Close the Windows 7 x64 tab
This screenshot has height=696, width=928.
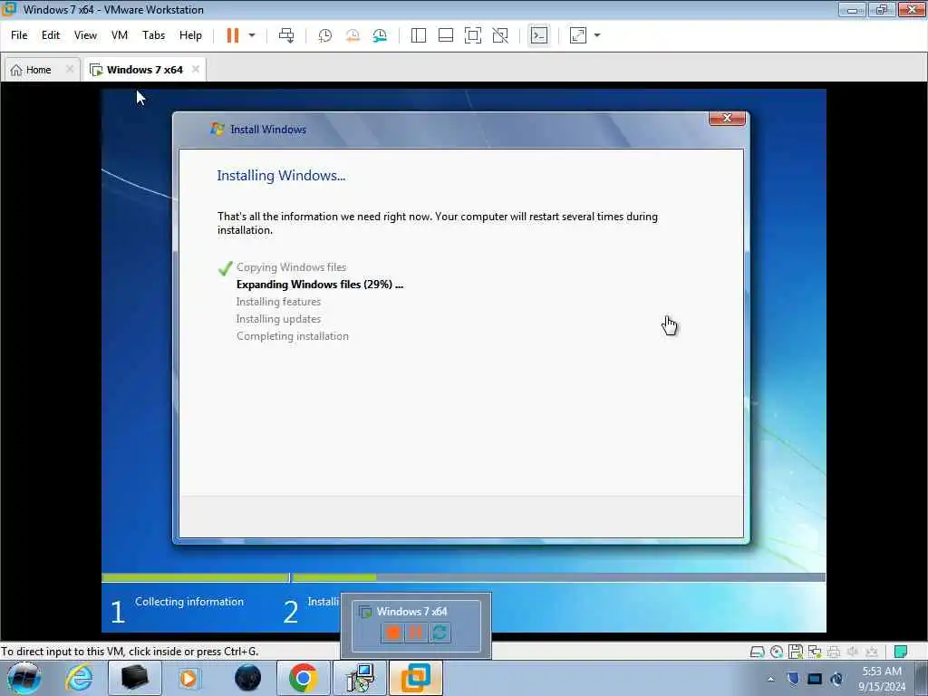(196, 69)
